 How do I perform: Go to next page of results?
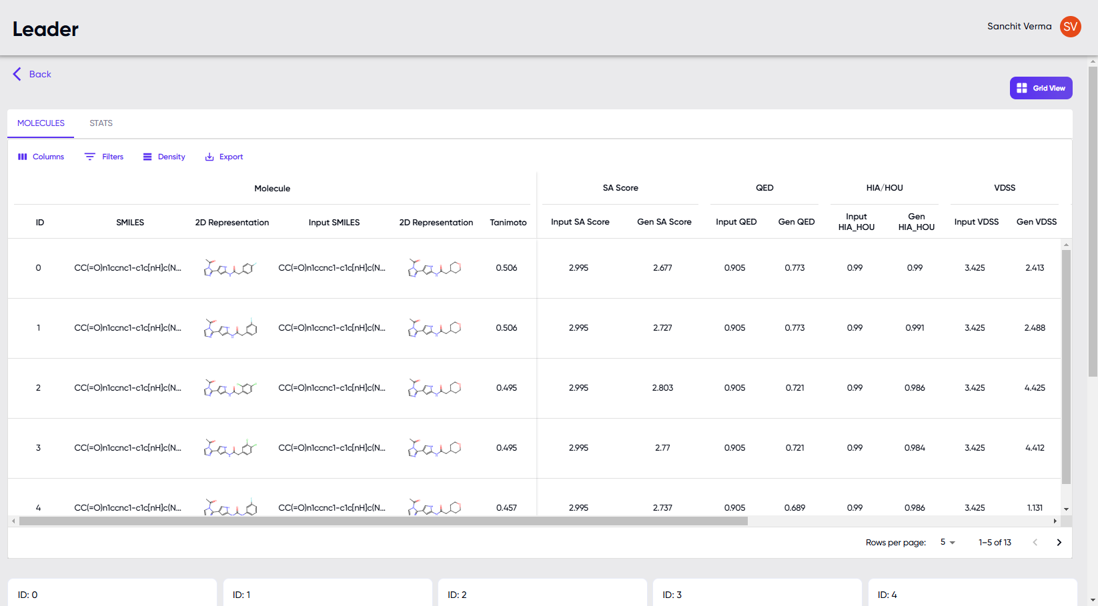1059,543
